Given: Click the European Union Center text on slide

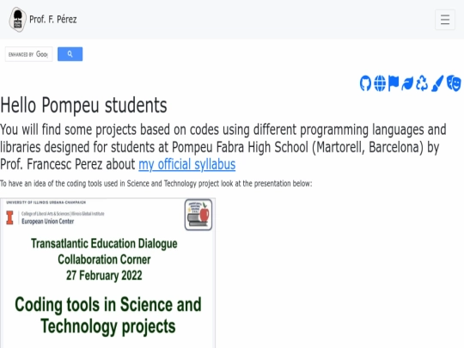Looking at the screenshot, I should [47, 222].
